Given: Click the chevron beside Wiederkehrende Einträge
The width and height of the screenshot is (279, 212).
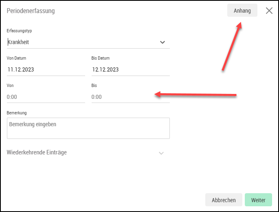Looking at the screenshot, I should point(161,153).
